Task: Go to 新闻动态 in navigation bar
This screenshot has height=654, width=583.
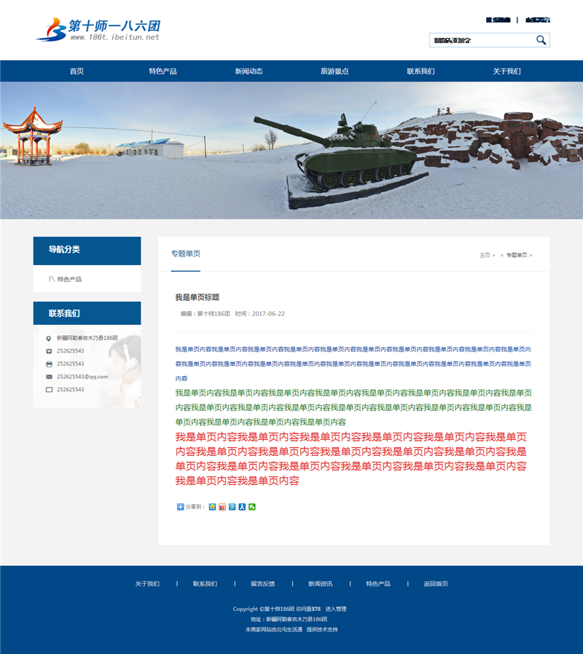Action: pyautogui.click(x=249, y=71)
